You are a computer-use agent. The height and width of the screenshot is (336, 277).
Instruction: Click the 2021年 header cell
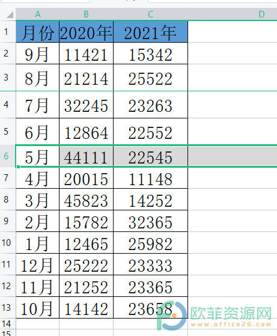151,32
